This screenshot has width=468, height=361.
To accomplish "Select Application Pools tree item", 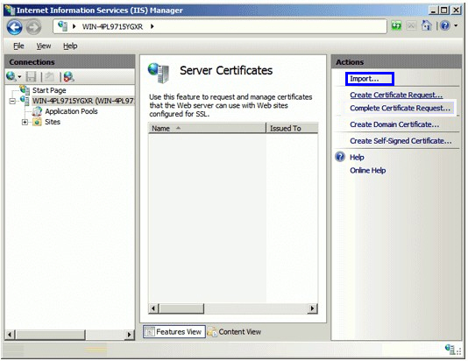I will point(71,111).
